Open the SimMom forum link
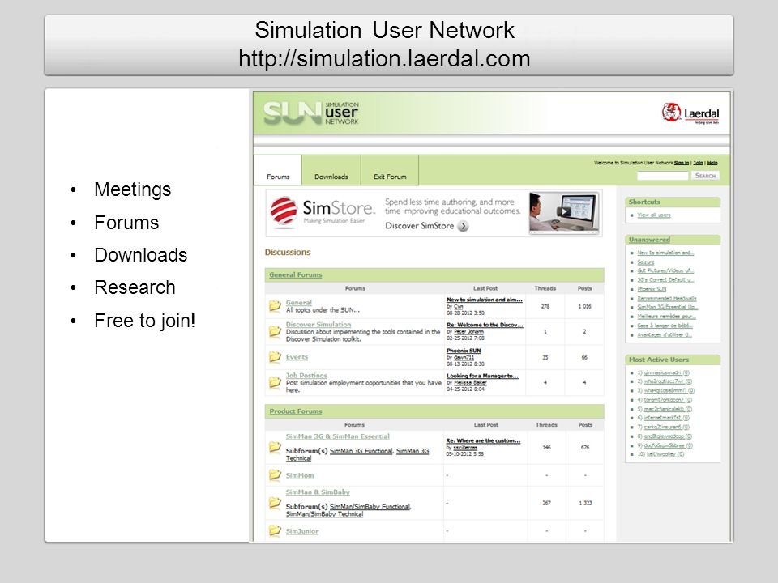The image size is (778, 583). pyautogui.click(x=300, y=475)
